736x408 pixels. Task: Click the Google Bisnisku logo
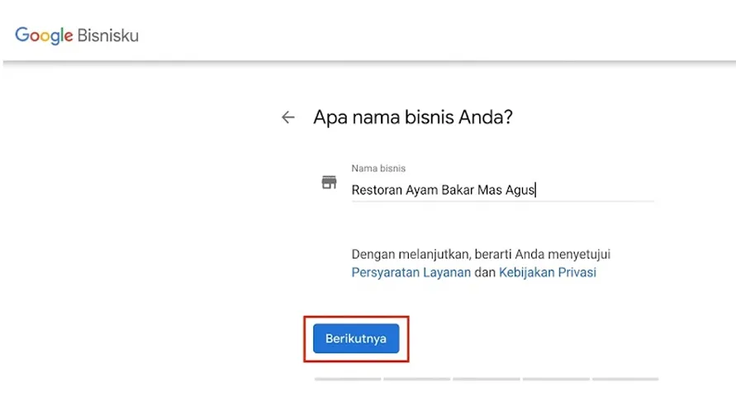pos(77,36)
